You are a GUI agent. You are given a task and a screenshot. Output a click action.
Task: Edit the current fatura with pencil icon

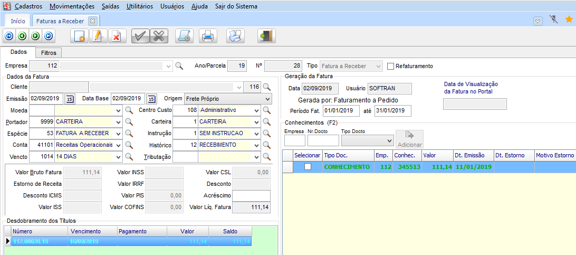[98, 36]
